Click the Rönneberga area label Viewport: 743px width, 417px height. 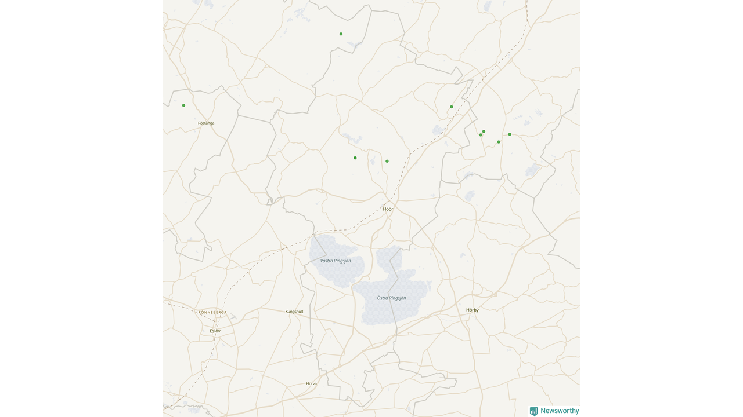click(x=212, y=312)
